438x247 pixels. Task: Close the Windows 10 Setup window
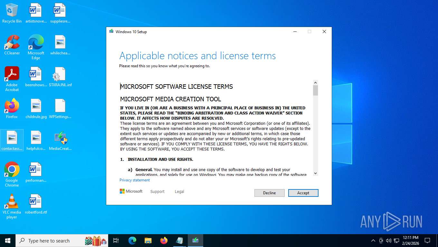[324, 32]
